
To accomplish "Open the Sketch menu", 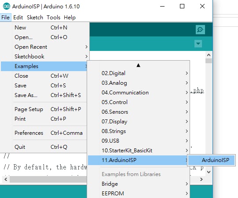I will 35,18.
